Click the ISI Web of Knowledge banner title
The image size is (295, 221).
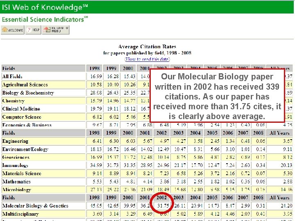click(45, 7)
